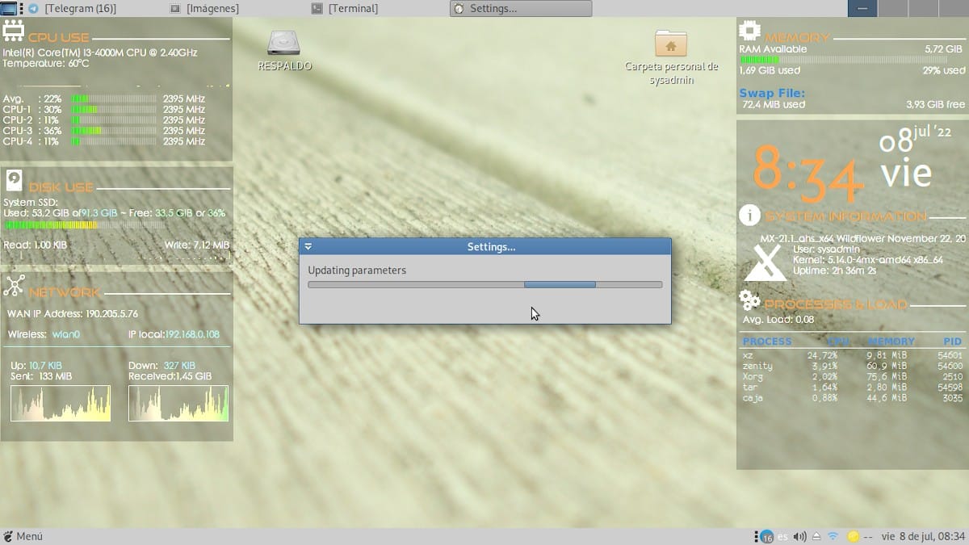Click the network nodes icon beside NETWORK
969x545 pixels.
[14, 286]
